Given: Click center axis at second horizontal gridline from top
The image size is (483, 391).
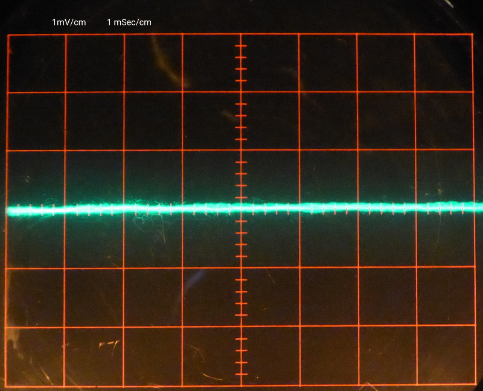Looking at the screenshot, I should 241,92.
